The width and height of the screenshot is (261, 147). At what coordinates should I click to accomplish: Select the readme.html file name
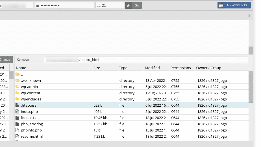pyautogui.click(x=32, y=136)
